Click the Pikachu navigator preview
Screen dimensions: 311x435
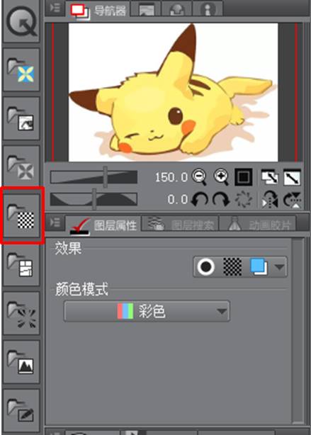tap(173, 92)
